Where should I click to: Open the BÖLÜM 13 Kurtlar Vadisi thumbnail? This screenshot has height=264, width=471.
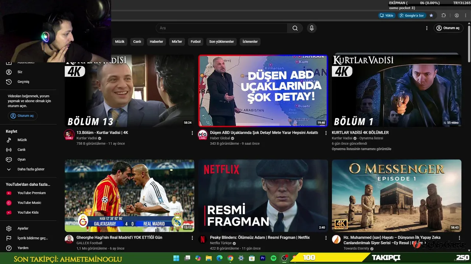point(130,91)
